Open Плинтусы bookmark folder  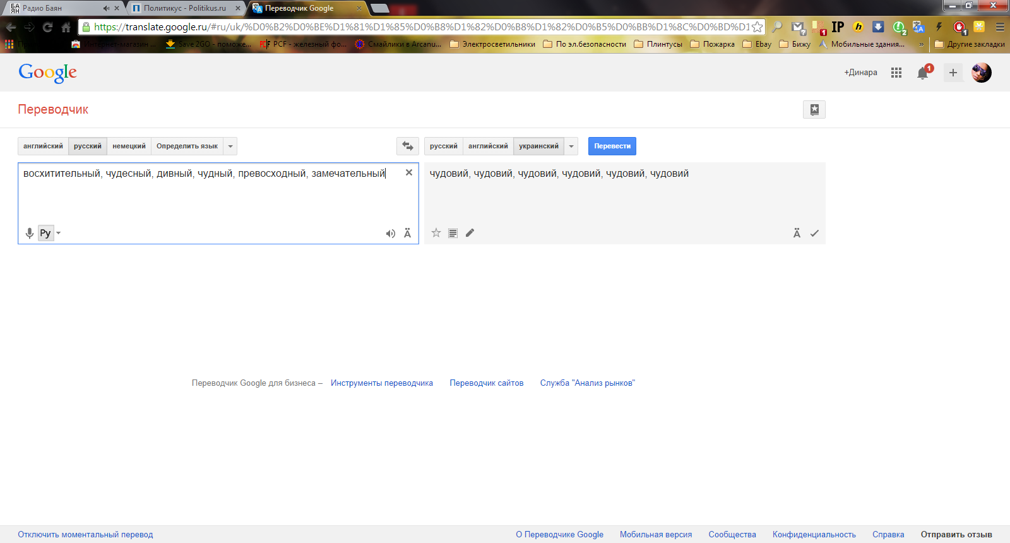click(658, 44)
